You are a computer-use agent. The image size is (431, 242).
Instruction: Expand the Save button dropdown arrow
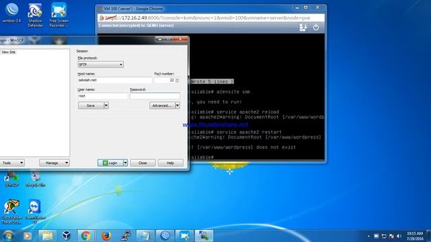coord(106,106)
